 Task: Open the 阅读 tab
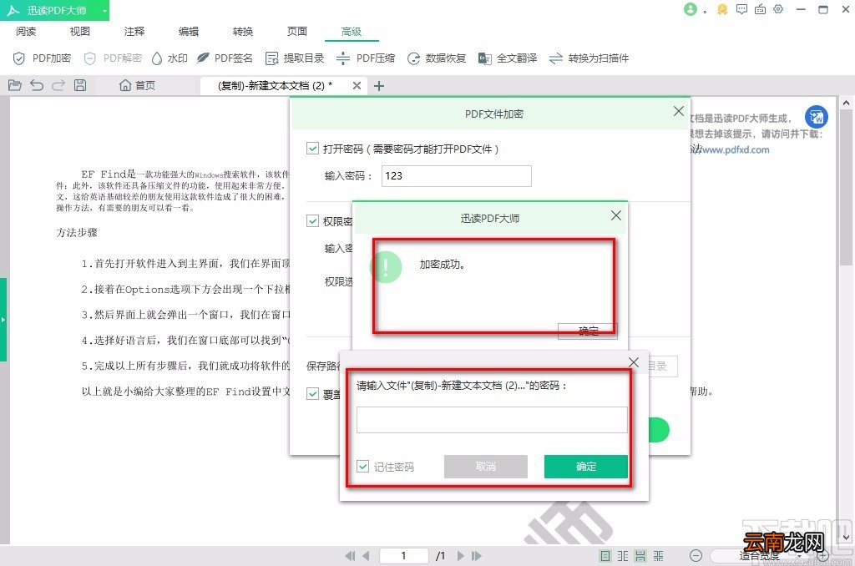click(26, 32)
